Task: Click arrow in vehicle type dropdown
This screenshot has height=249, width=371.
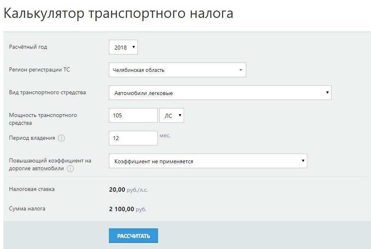Action: [x=327, y=93]
